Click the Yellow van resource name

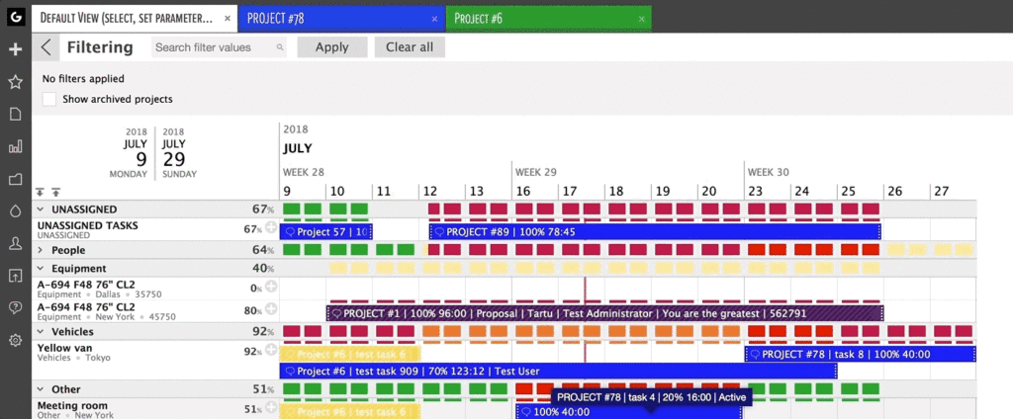[x=64, y=348]
